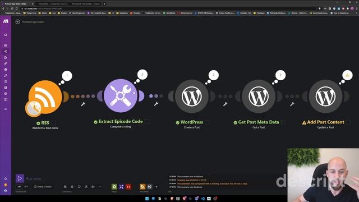Open the Team icon in Make sidebar

tap(6, 45)
